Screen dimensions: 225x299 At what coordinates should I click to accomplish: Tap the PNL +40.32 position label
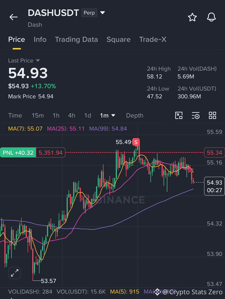18,153
